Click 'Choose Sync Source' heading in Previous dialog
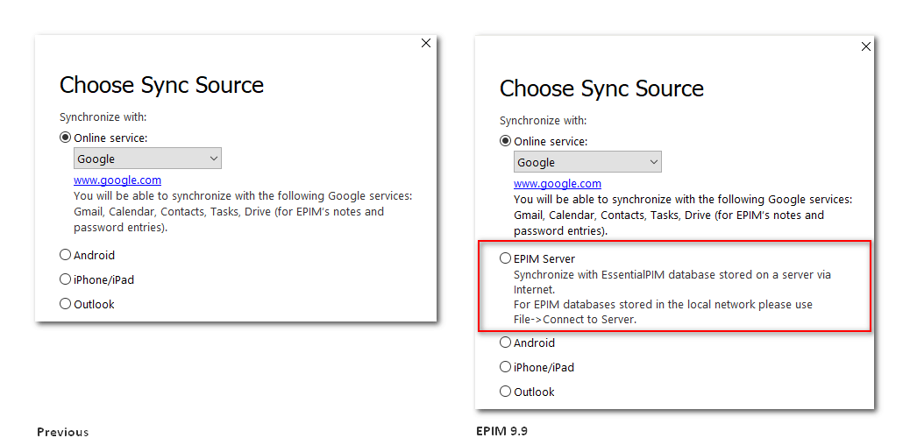This screenshot has height=445, width=910. [x=161, y=85]
